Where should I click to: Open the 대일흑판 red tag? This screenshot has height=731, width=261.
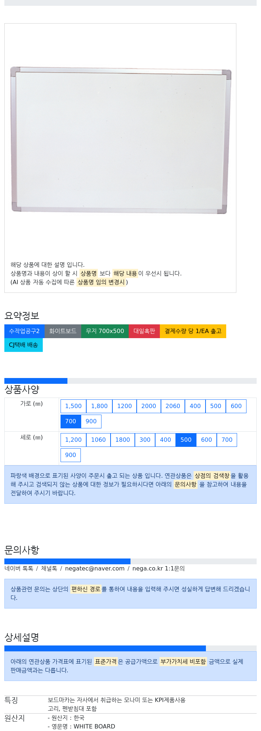144,331
